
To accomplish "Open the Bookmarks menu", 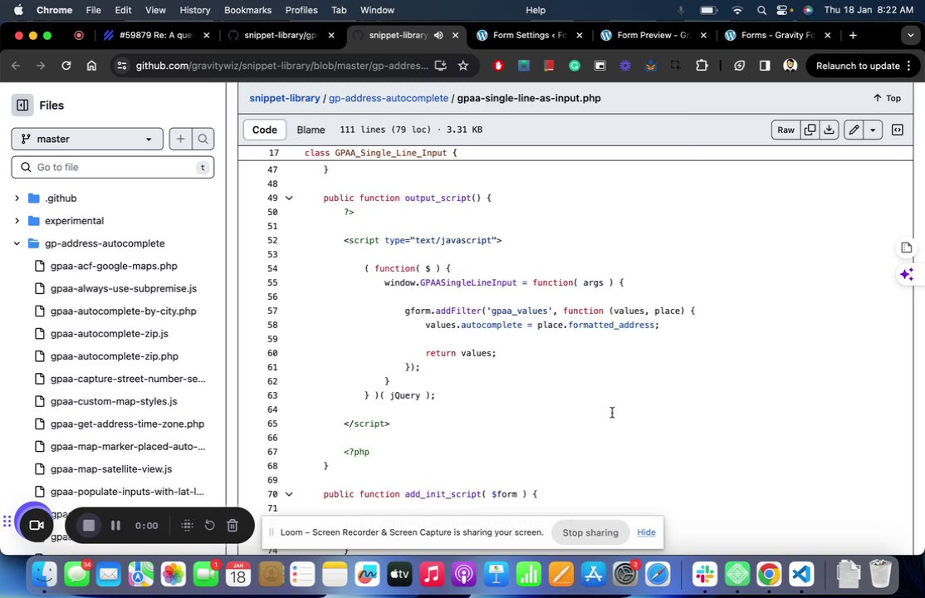I will pos(247,10).
